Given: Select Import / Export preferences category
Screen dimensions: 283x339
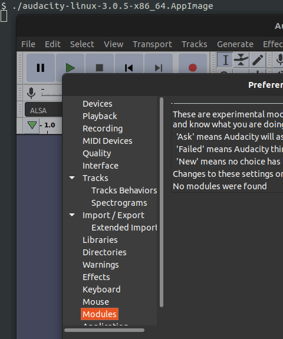Looking at the screenshot, I should point(113,215).
